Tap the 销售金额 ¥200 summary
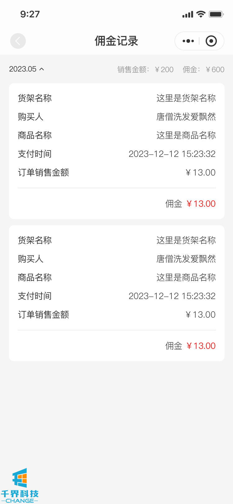233x504 pixels. tap(145, 70)
